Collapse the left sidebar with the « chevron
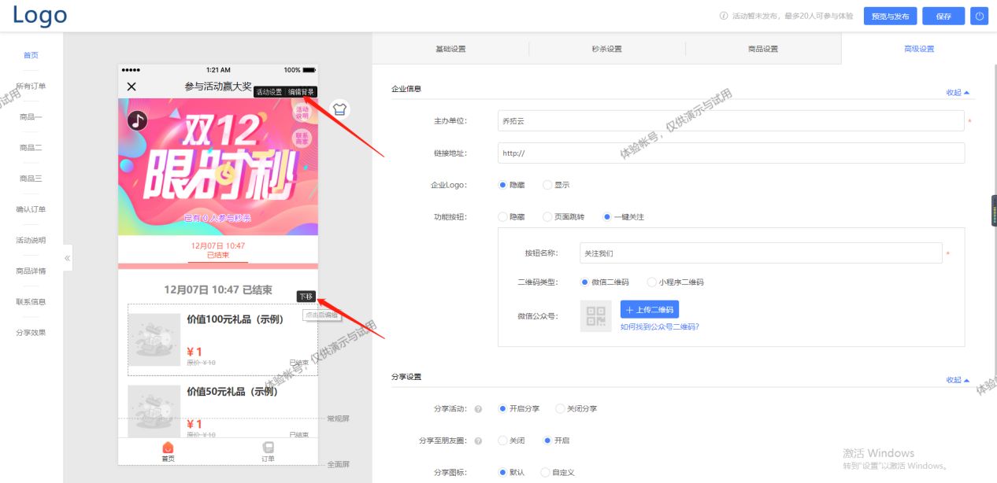This screenshot has height=483, width=997. pyautogui.click(x=68, y=257)
